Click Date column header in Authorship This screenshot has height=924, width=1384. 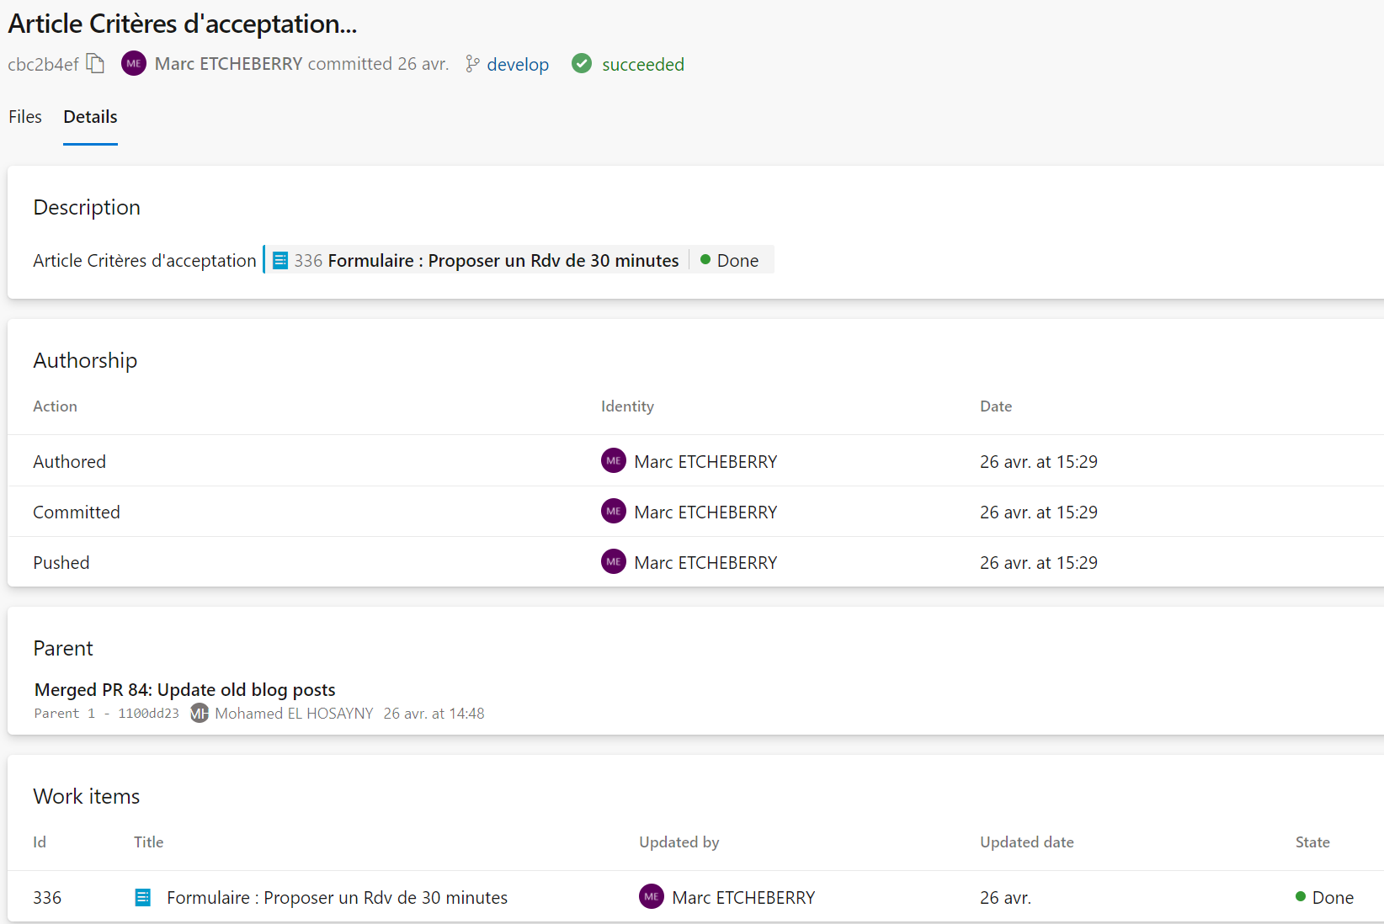pos(996,406)
